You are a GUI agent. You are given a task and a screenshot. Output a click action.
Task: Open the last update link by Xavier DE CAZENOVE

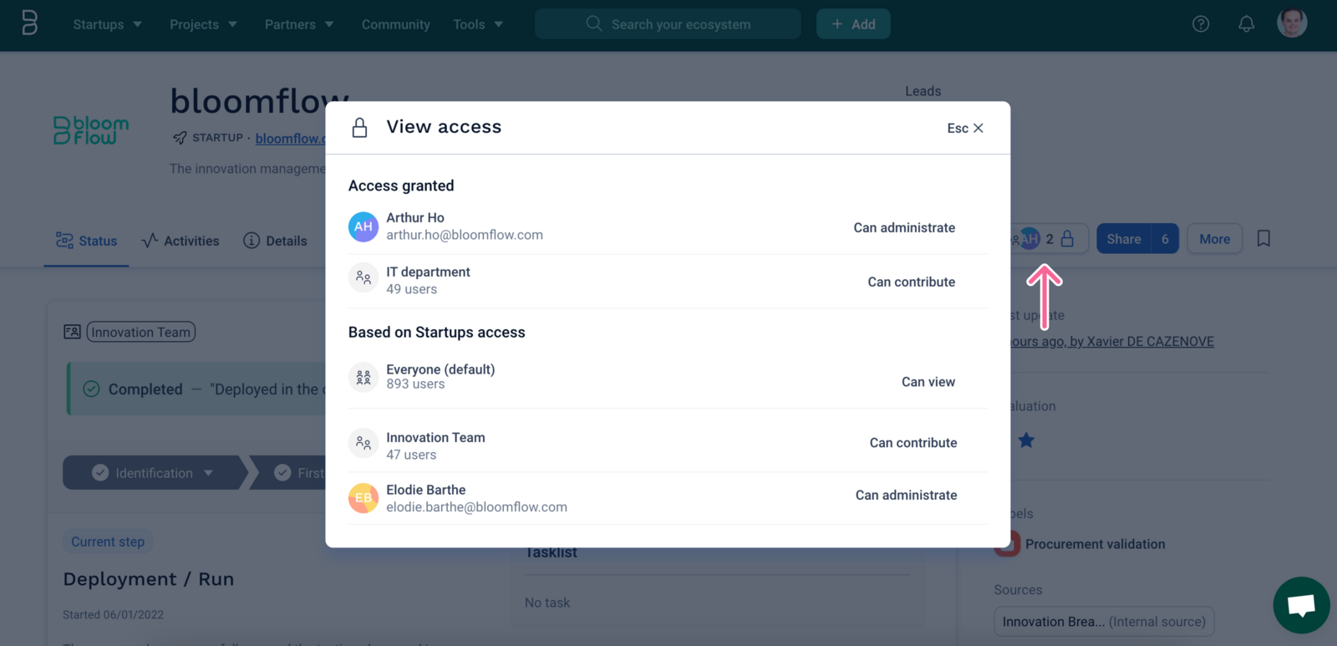point(1111,341)
